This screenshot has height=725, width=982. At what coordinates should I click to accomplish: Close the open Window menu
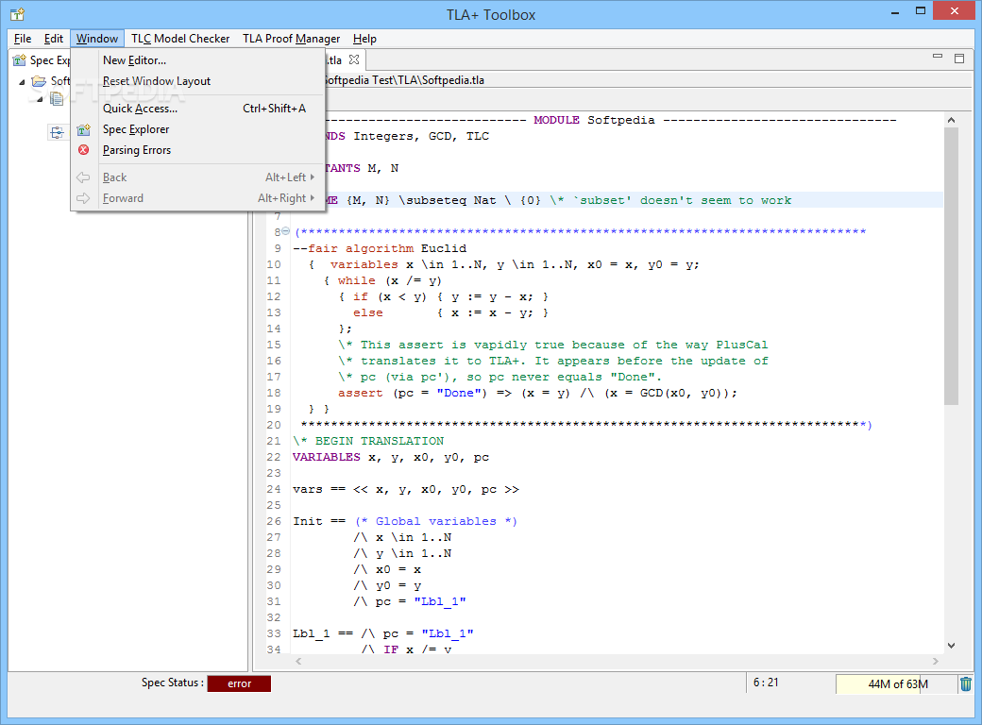click(97, 38)
